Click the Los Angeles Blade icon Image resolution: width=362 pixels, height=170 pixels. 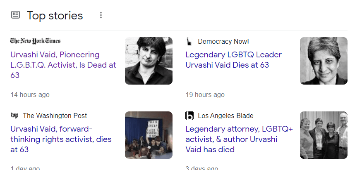[189, 116]
